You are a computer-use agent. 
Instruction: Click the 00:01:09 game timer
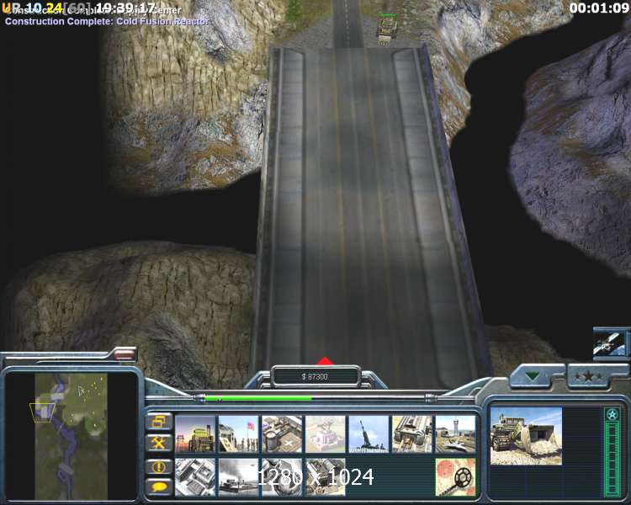pos(599,8)
